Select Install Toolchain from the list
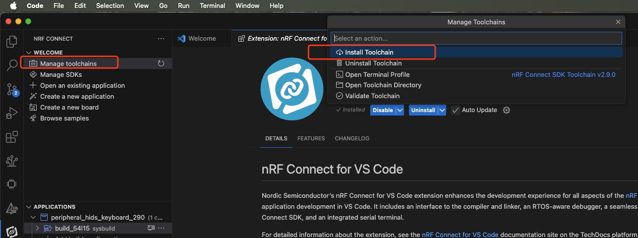This screenshot has width=638, height=238. (x=369, y=52)
